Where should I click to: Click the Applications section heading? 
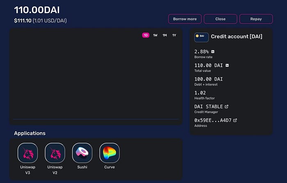tap(30, 133)
